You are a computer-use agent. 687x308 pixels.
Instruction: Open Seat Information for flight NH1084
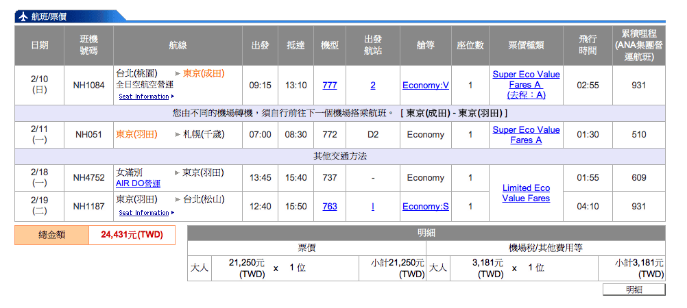tap(144, 97)
